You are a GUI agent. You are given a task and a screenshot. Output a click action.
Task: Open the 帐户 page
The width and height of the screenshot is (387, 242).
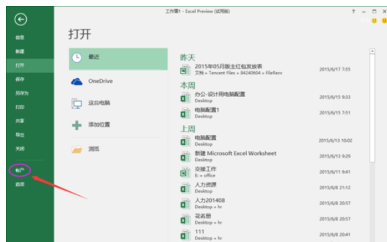pyautogui.click(x=20, y=170)
